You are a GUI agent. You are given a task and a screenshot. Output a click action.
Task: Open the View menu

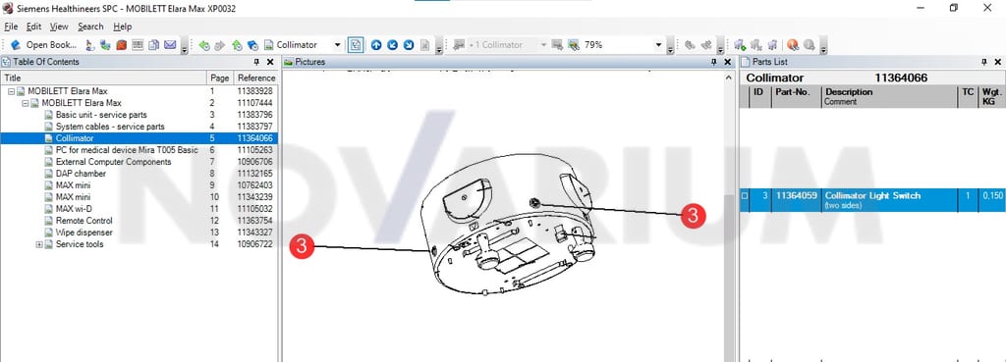pyautogui.click(x=59, y=26)
